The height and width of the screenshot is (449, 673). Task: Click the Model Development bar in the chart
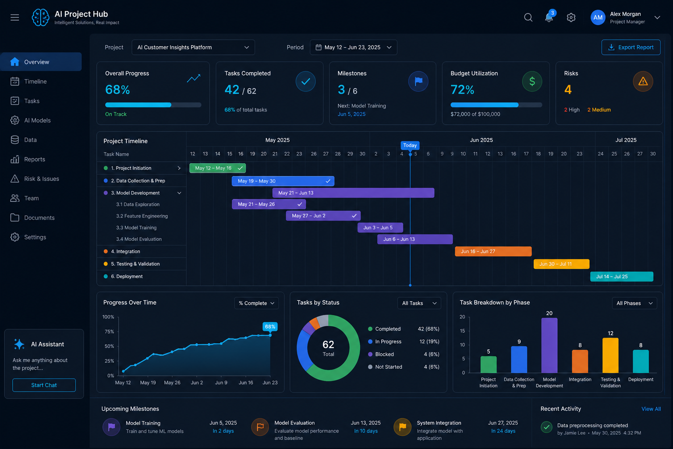(x=549, y=345)
